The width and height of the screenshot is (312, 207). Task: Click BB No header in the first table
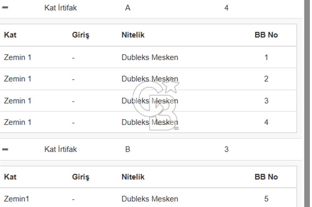[x=266, y=35]
